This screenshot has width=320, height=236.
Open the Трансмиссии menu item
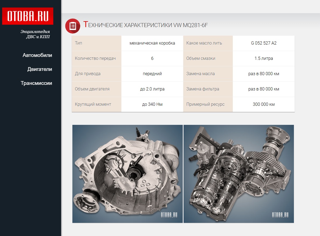pos(36,83)
